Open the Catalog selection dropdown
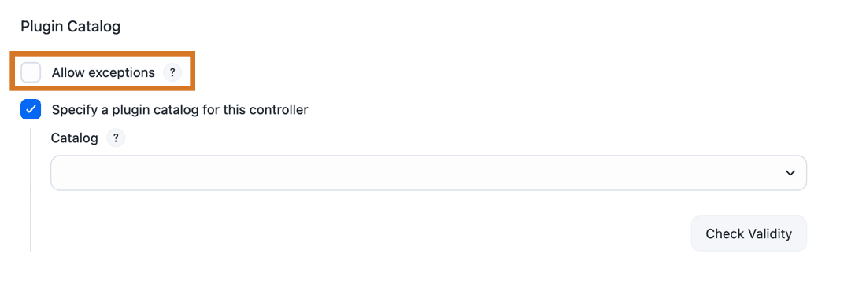866x283 pixels. [428, 173]
